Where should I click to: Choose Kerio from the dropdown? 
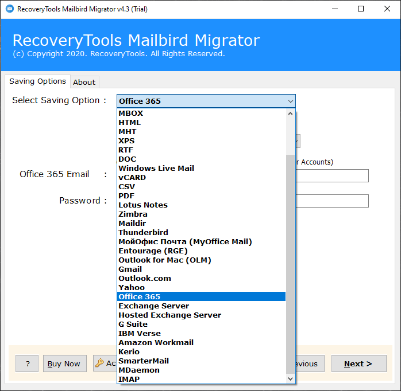coord(201,352)
